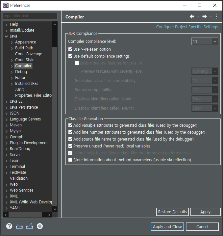Screen dimensions: 223x236
Task: Click the import preferences icon
Action: coord(19,226)
